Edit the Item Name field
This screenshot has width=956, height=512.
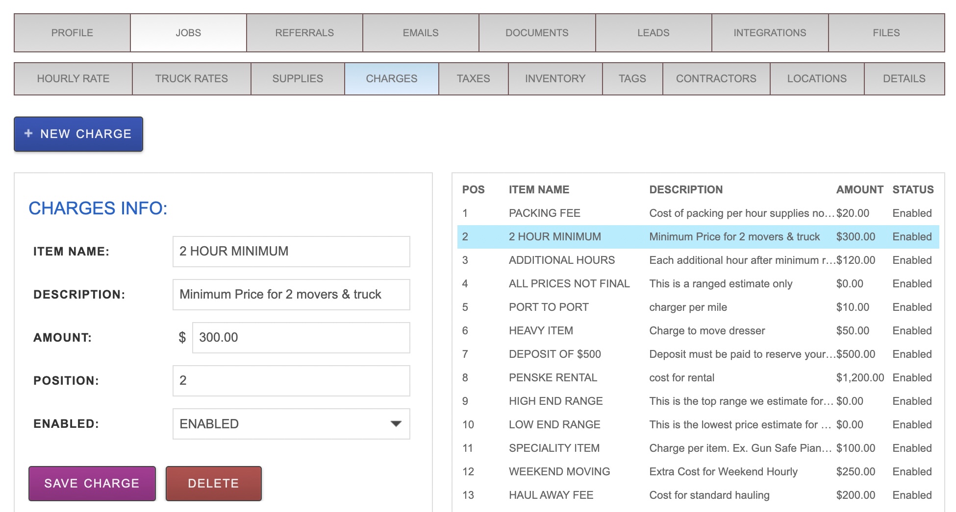pyautogui.click(x=291, y=252)
